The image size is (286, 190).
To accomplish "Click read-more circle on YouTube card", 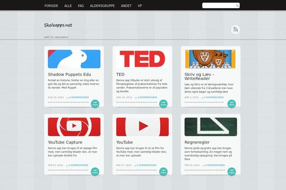I will pos(163,171).
